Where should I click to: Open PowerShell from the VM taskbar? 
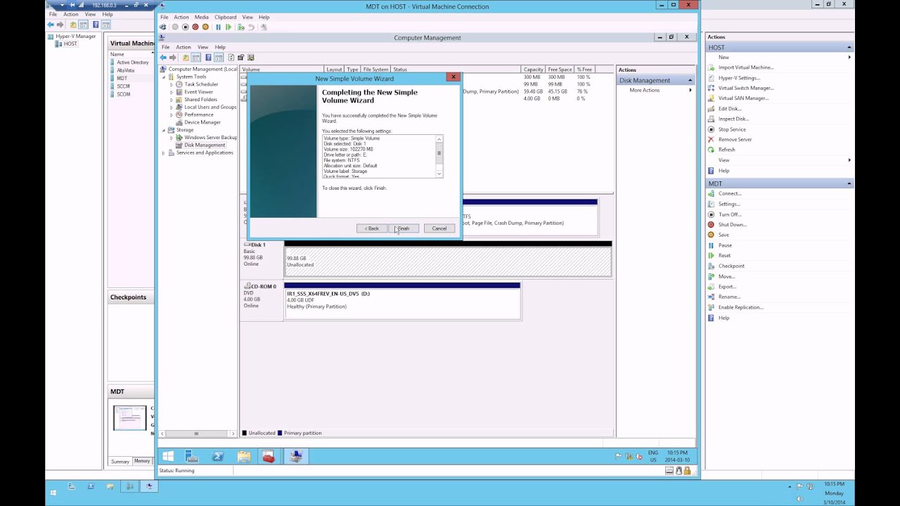[217, 457]
